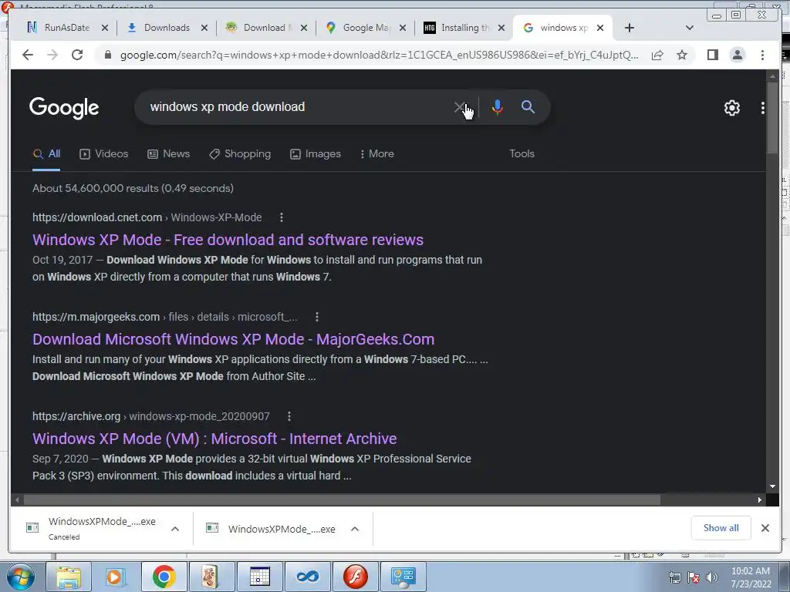Viewport: 790px width, 592px height.
Task: Click the Google logo
Action: tap(64, 108)
